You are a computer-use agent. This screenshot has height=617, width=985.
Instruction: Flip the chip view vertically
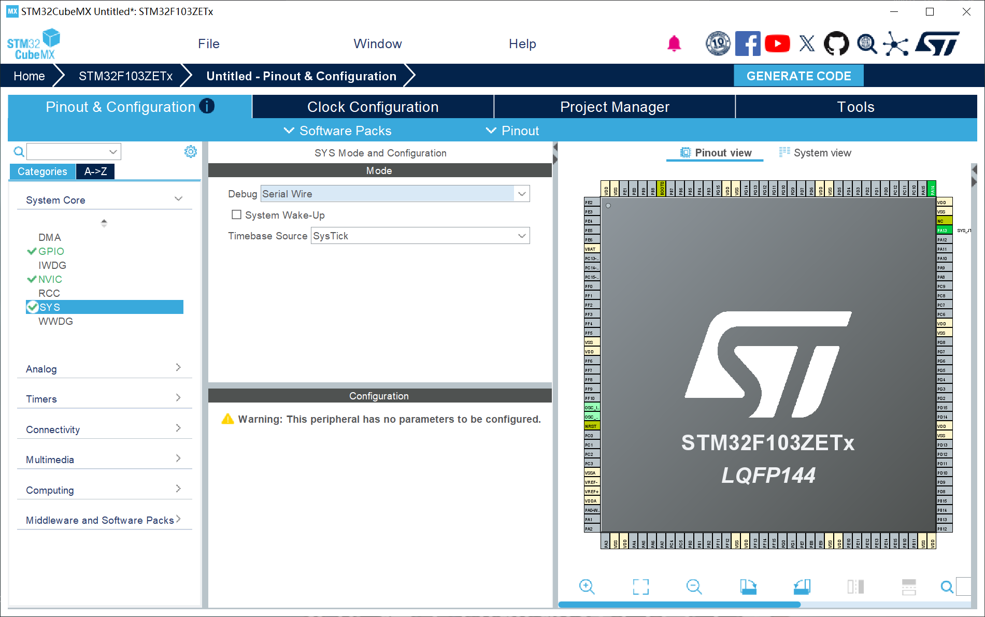coord(909,586)
